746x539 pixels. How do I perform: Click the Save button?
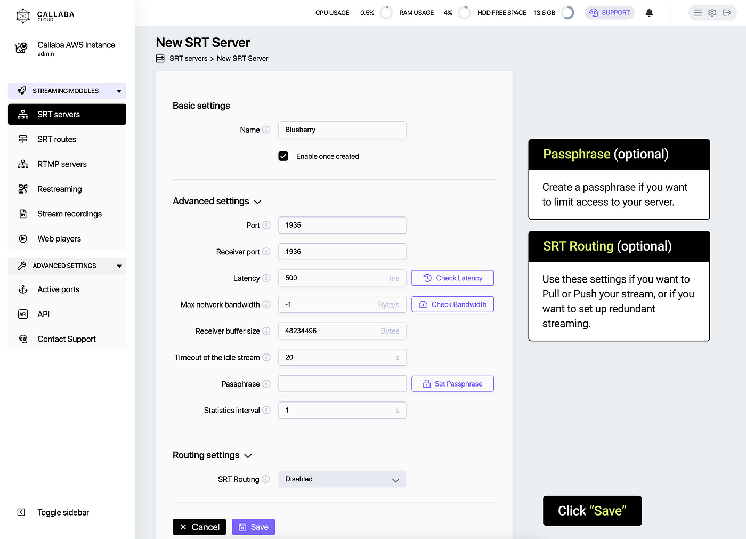[x=254, y=527]
